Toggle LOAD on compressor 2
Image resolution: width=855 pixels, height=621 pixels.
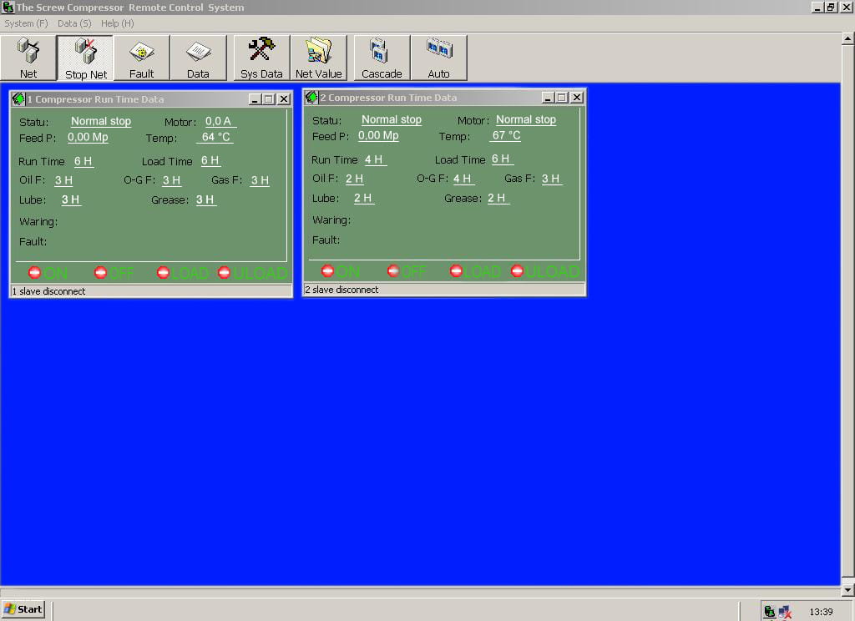tap(456, 270)
